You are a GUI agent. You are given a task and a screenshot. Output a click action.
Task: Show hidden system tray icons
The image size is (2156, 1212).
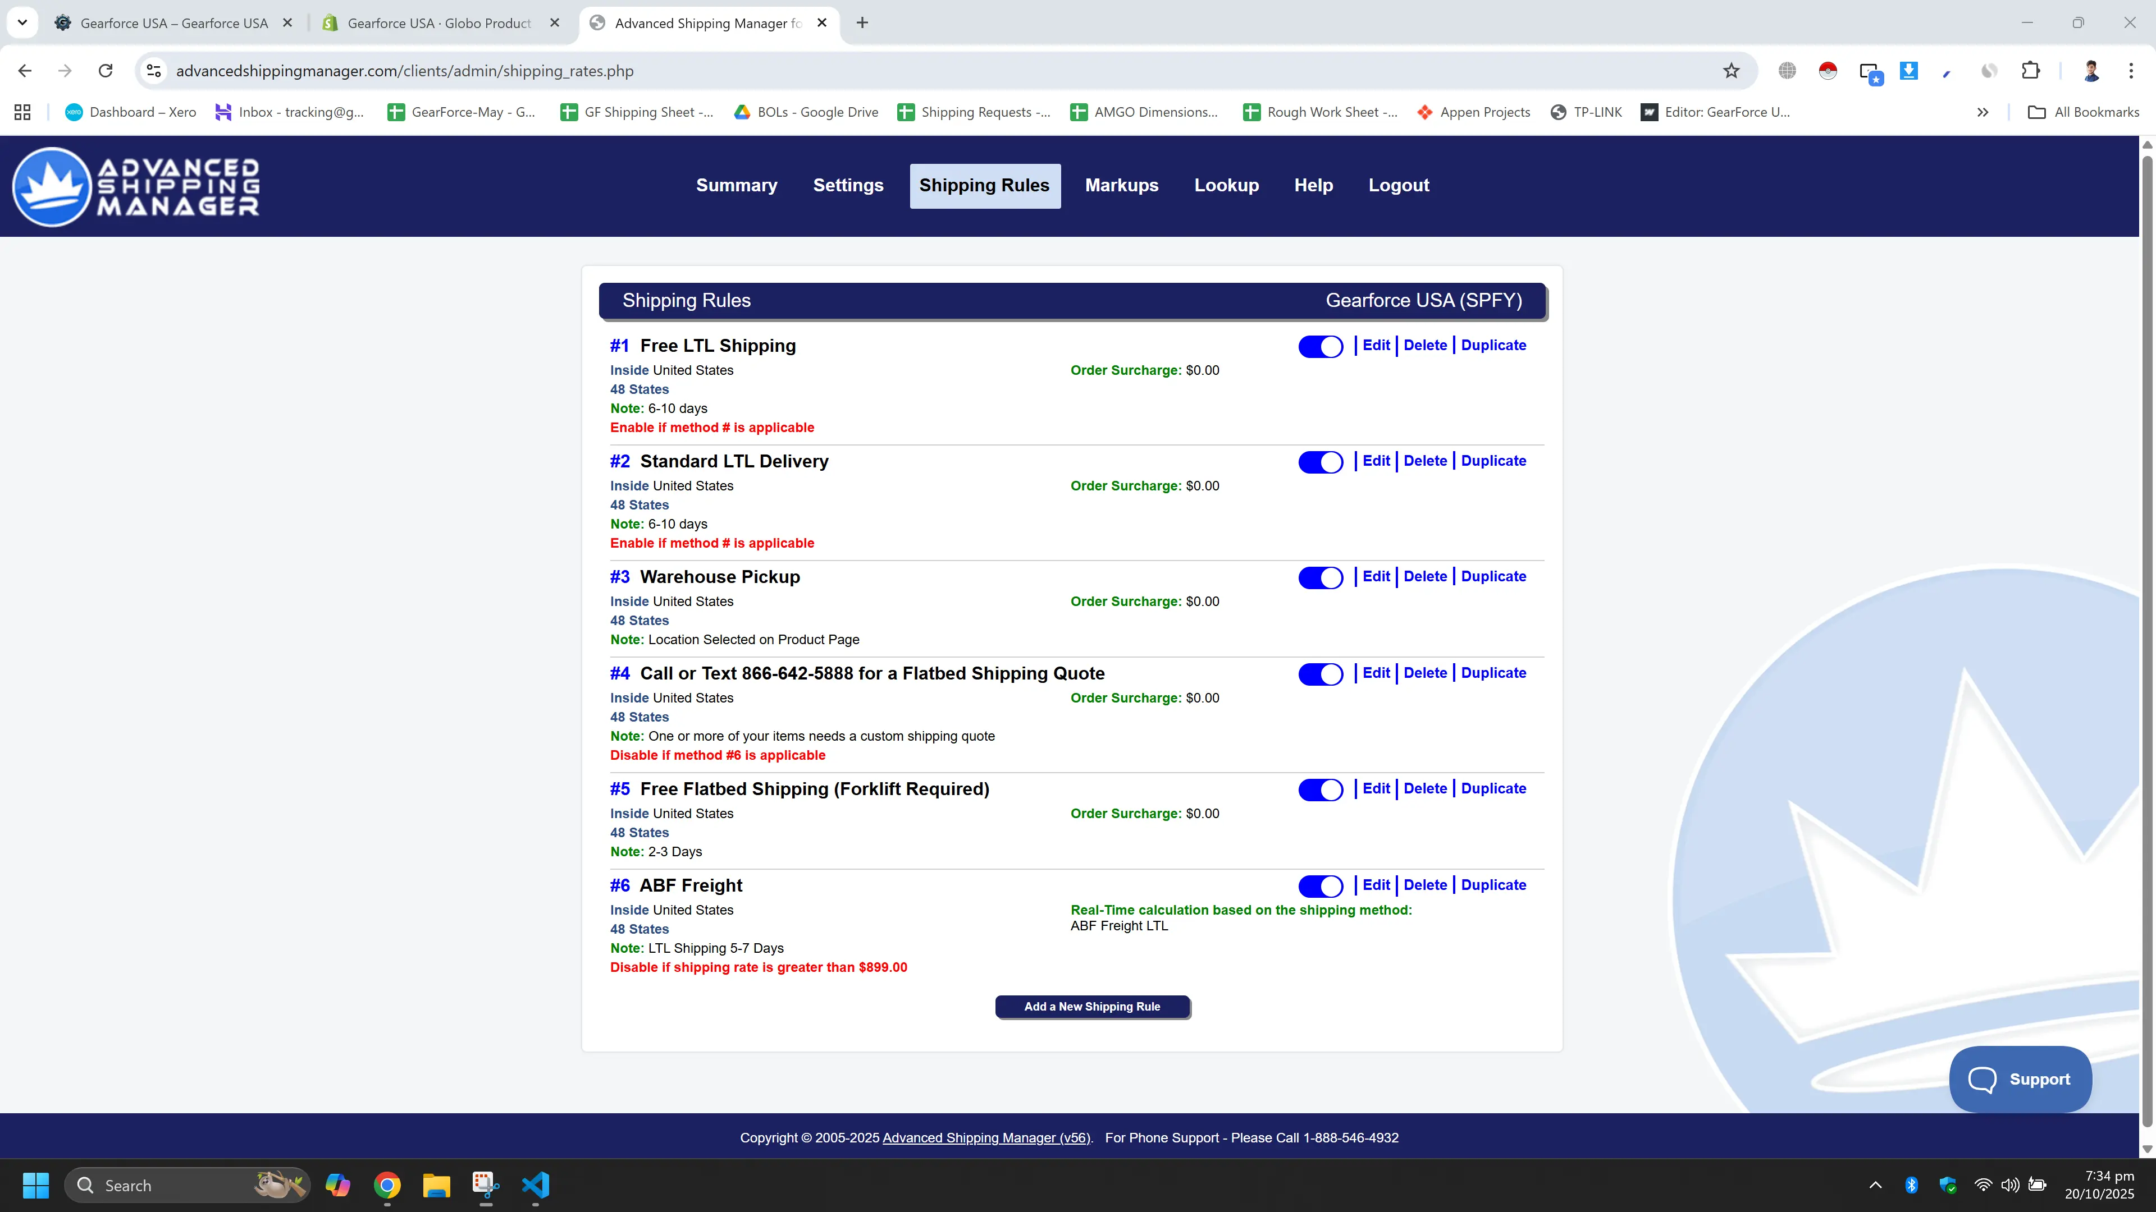[x=1876, y=1185]
